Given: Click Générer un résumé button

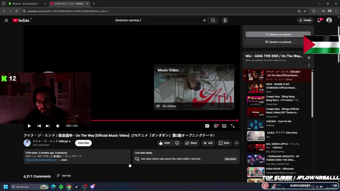Looking at the screenshot, I should [x=278, y=34].
